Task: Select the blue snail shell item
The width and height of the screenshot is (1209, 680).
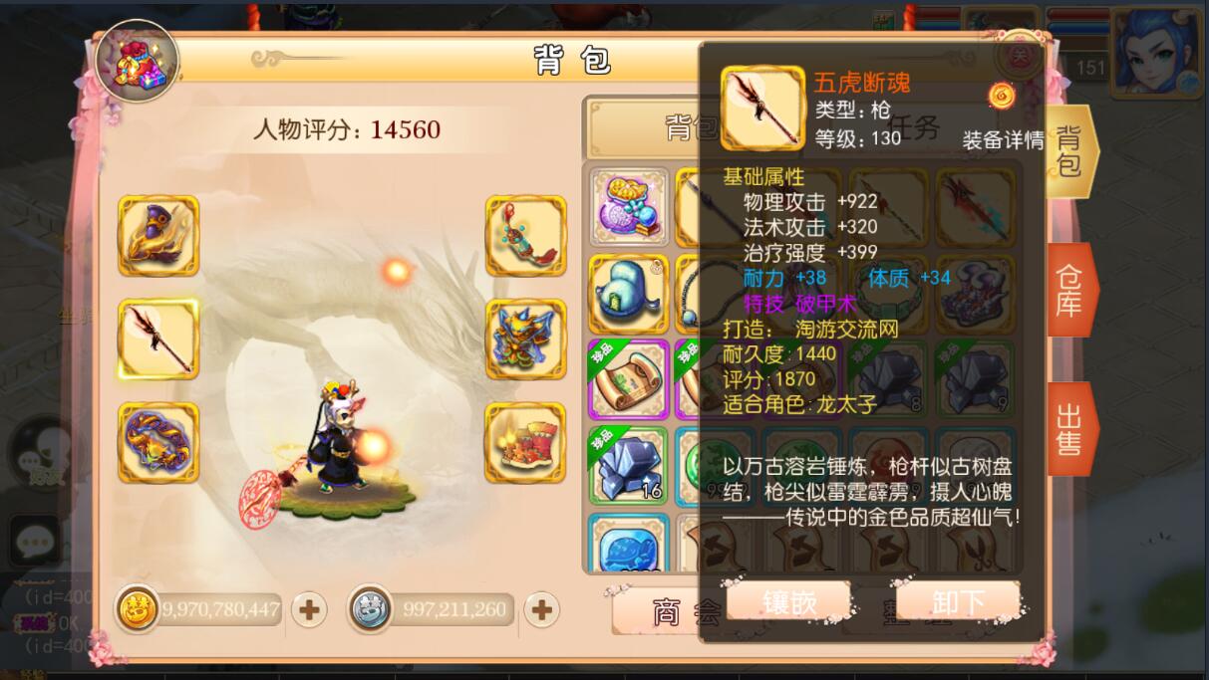Action: point(629,294)
